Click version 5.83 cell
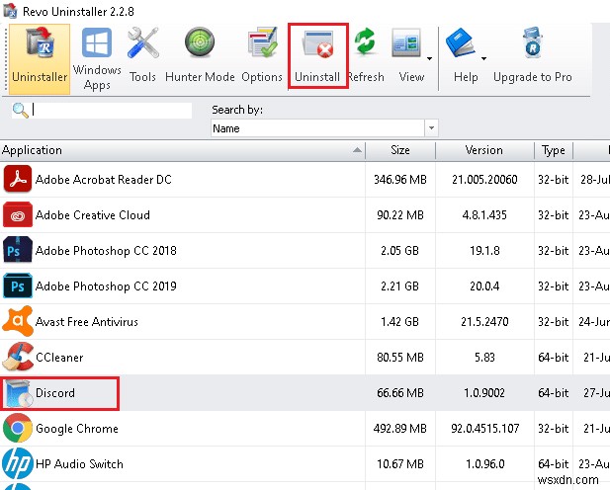Image resolution: width=610 pixels, height=490 pixels. point(484,358)
